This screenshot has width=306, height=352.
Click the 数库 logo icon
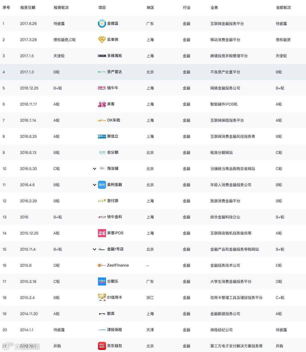tap(102, 314)
